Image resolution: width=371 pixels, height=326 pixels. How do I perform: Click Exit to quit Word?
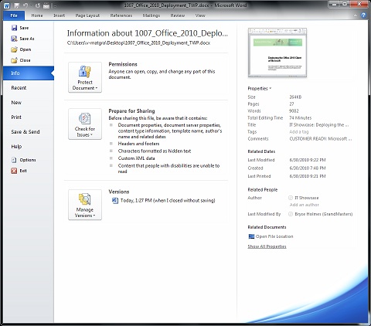pyautogui.click(x=19, y=171)
